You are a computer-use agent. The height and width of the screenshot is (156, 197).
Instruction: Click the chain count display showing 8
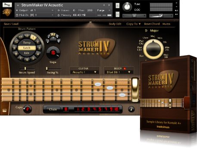coord(66,109)
